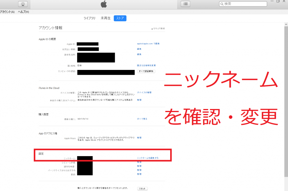Open すべて見る for purchase history

[x=142, y=119]
